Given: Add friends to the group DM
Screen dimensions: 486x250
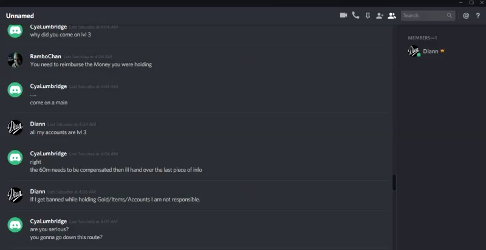Looking at the screenshot, I should click(380, 16).
